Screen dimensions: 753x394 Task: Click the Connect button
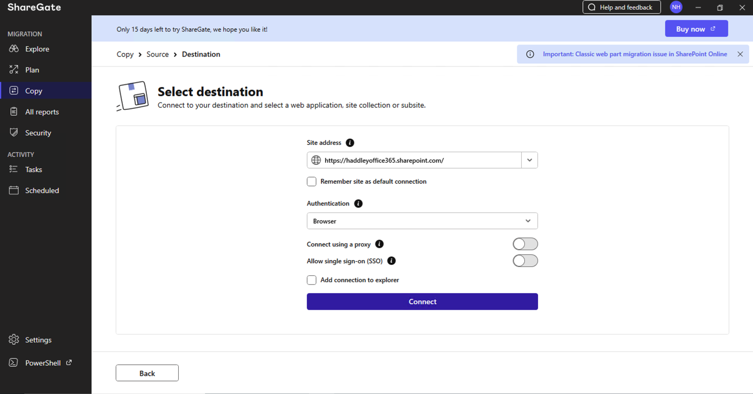tap(422, 301)
